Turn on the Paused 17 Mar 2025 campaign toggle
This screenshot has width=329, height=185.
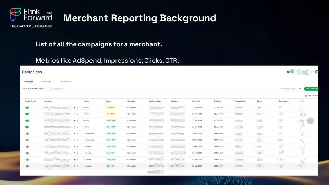tap(27, 147)
